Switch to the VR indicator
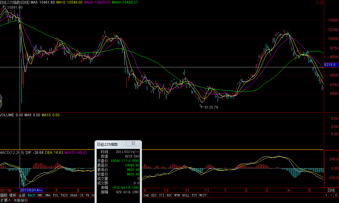The image size is (339, 203). 88,195
